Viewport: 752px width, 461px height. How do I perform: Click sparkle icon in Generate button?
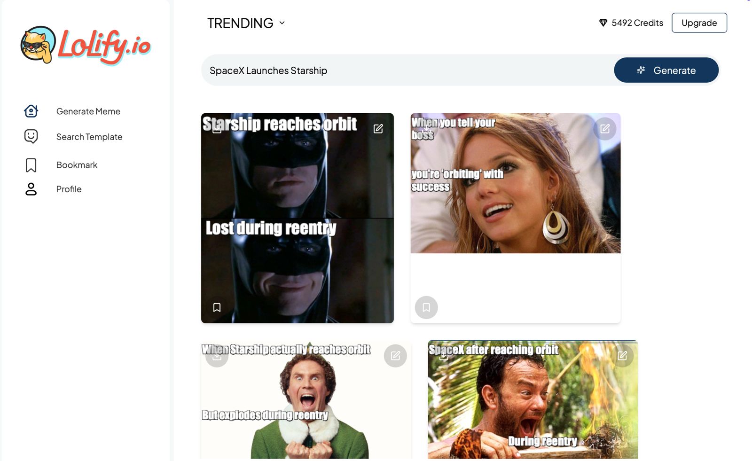pos(641,70)
